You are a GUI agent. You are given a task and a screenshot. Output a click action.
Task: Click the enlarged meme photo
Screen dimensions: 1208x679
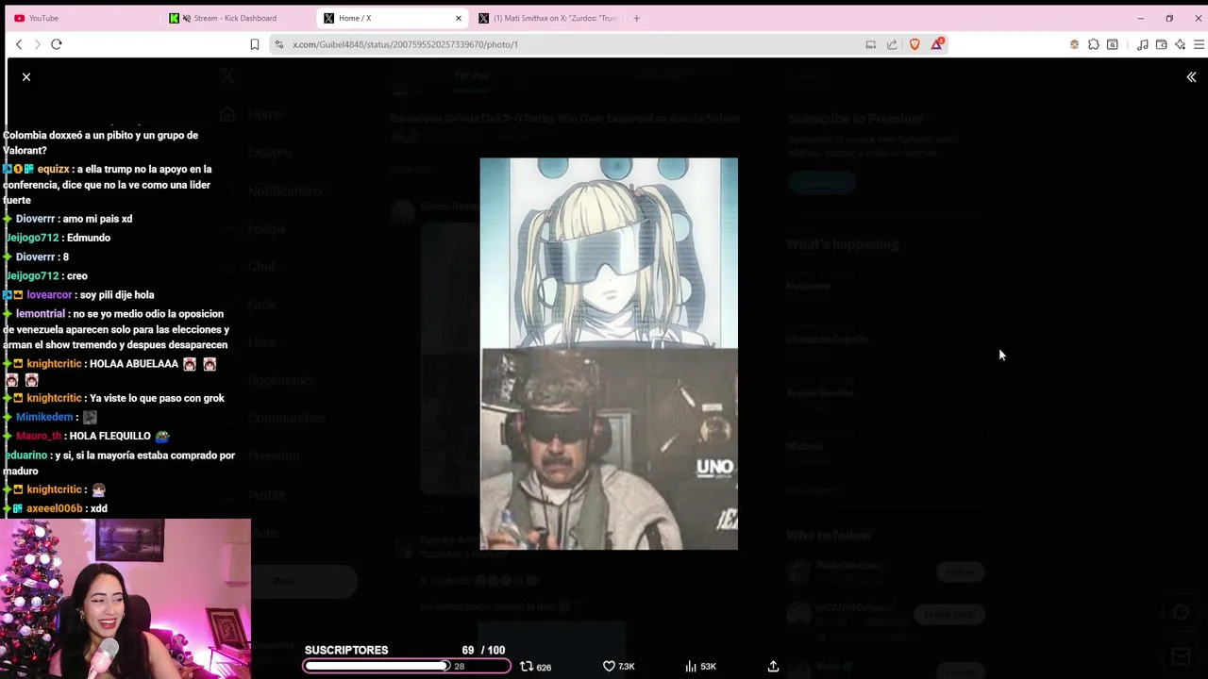(x=609, y=354)
